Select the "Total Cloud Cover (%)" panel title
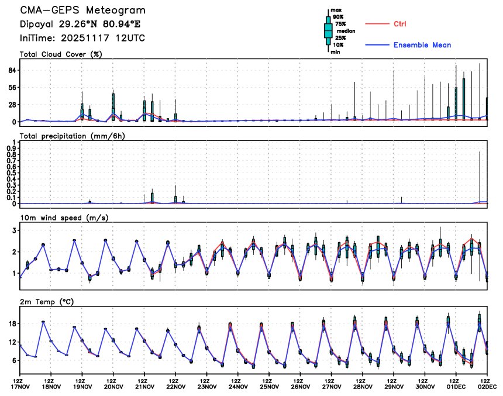Viewport: 503px width, 396px height. tap(61, 54)
